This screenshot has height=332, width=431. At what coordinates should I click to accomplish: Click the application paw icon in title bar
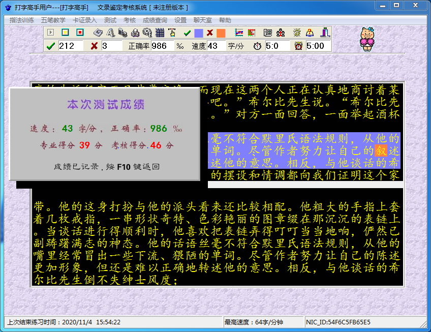9,8
